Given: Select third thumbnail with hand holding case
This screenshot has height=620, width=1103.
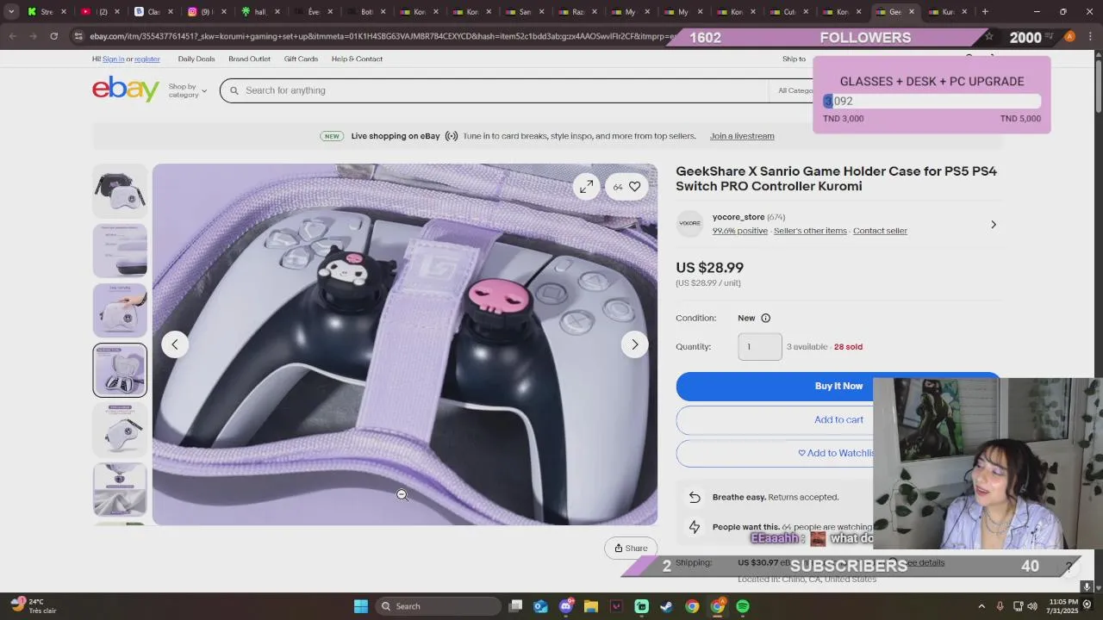Looking at the screenshot, I should pyautogui.click(x=120, y=310).
